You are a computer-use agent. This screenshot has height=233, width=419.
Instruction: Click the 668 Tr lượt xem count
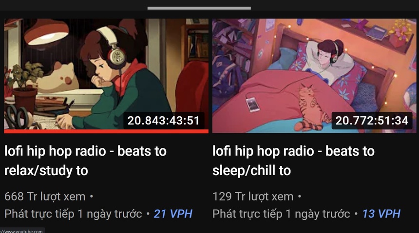[x=45, y=197]
